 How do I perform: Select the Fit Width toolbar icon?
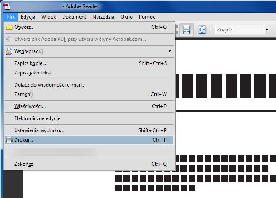click(x=186, y=30)
